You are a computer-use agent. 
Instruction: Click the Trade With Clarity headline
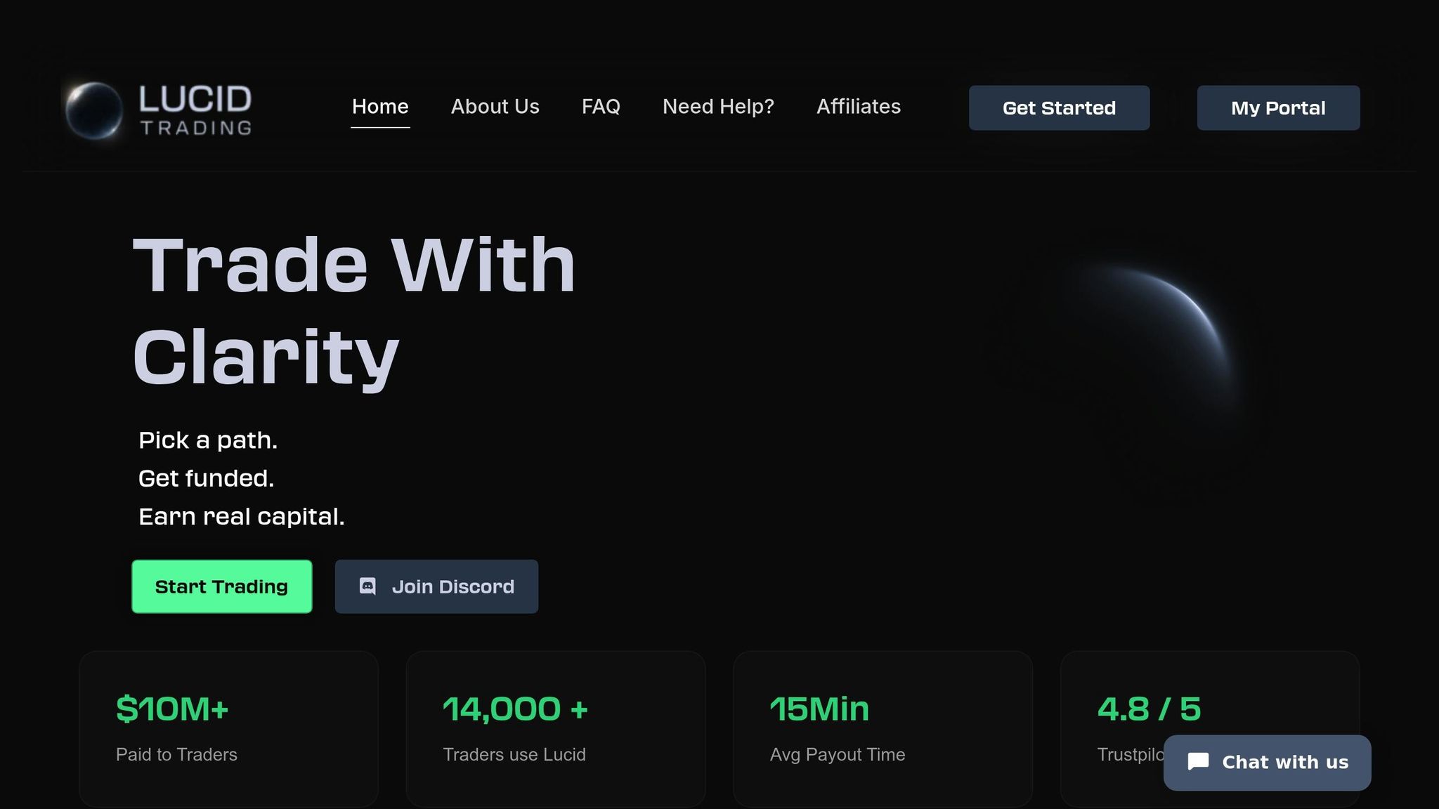351,309
